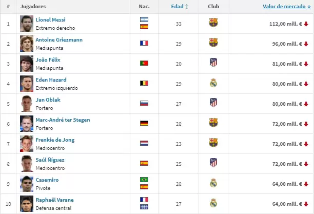Click the France flag beside Antoine Griezmann
Image resolution: width=314 pixels, height=214 pixels.
pos(144,43)
